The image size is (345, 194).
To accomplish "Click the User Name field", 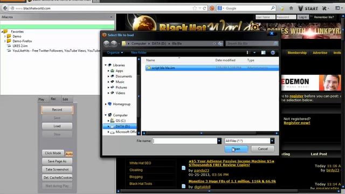I will pyautogui.click(x=265, y=17).
